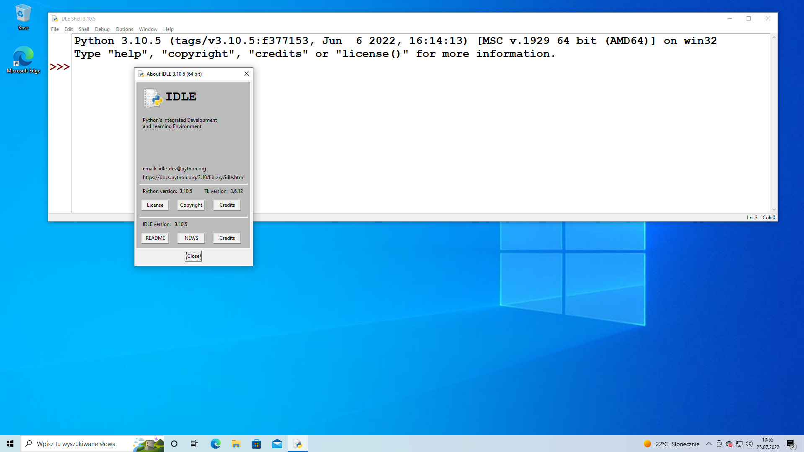
Task: Open the Microsoft Store
Action: click(257, 443)
